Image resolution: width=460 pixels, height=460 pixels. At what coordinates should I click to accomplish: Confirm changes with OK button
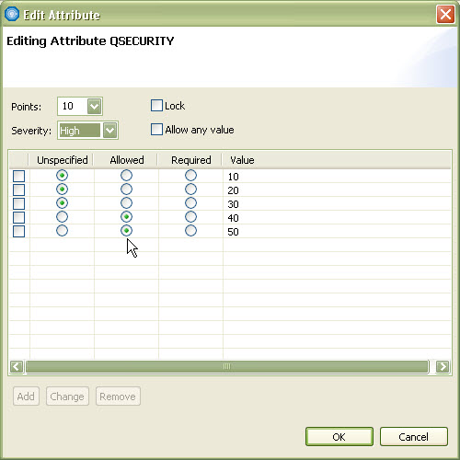coord(339,437)
